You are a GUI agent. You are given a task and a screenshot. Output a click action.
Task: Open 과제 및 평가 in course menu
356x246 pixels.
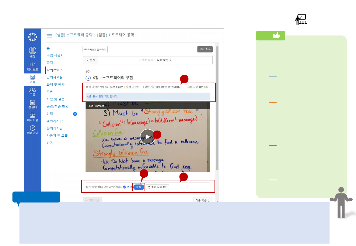coord(55,84)
